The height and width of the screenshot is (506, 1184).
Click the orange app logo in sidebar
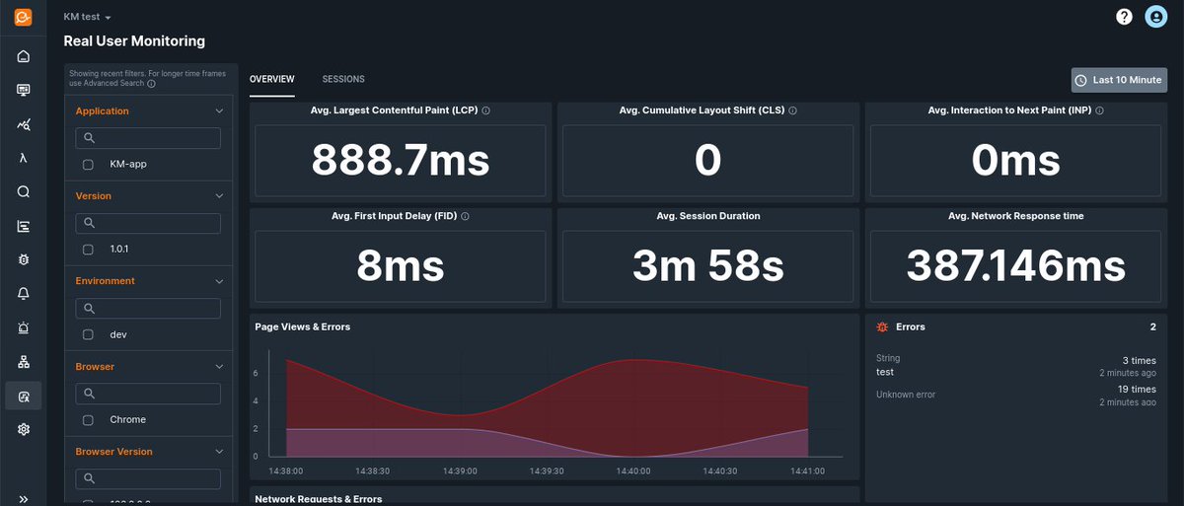(24, 17)
